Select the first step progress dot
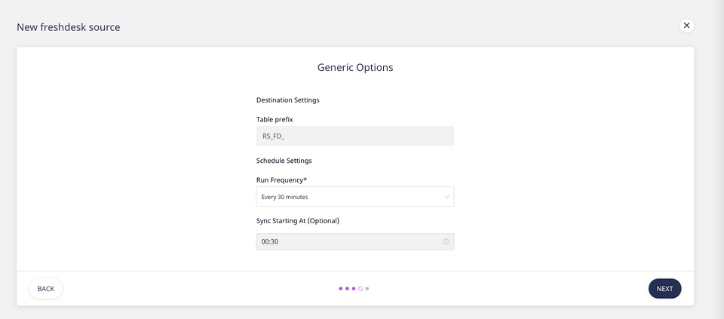Image resolution: width=724 pixels, height=319 pixels. click(341, 289)
